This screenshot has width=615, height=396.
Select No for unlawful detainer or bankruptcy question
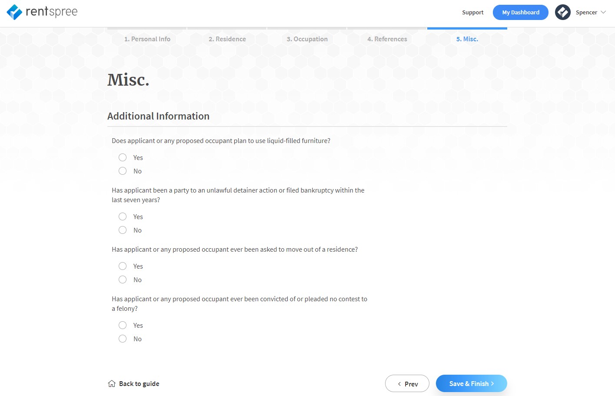coord(123,230)
